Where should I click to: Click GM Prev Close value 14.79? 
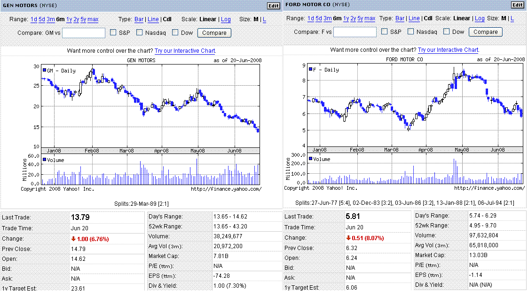(x=78, y=249)
